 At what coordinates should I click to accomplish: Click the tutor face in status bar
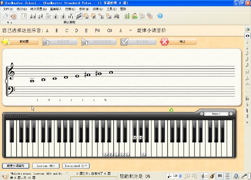(5, 176)
